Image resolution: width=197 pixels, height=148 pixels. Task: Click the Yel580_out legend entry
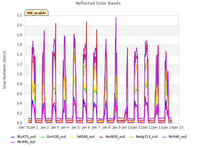[83, 137]
